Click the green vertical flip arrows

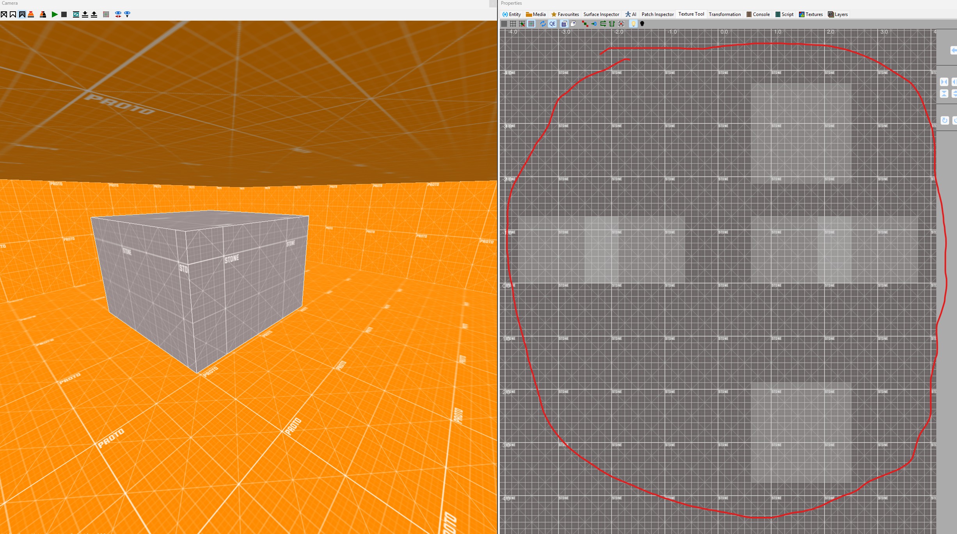click(x=612, y=24)
